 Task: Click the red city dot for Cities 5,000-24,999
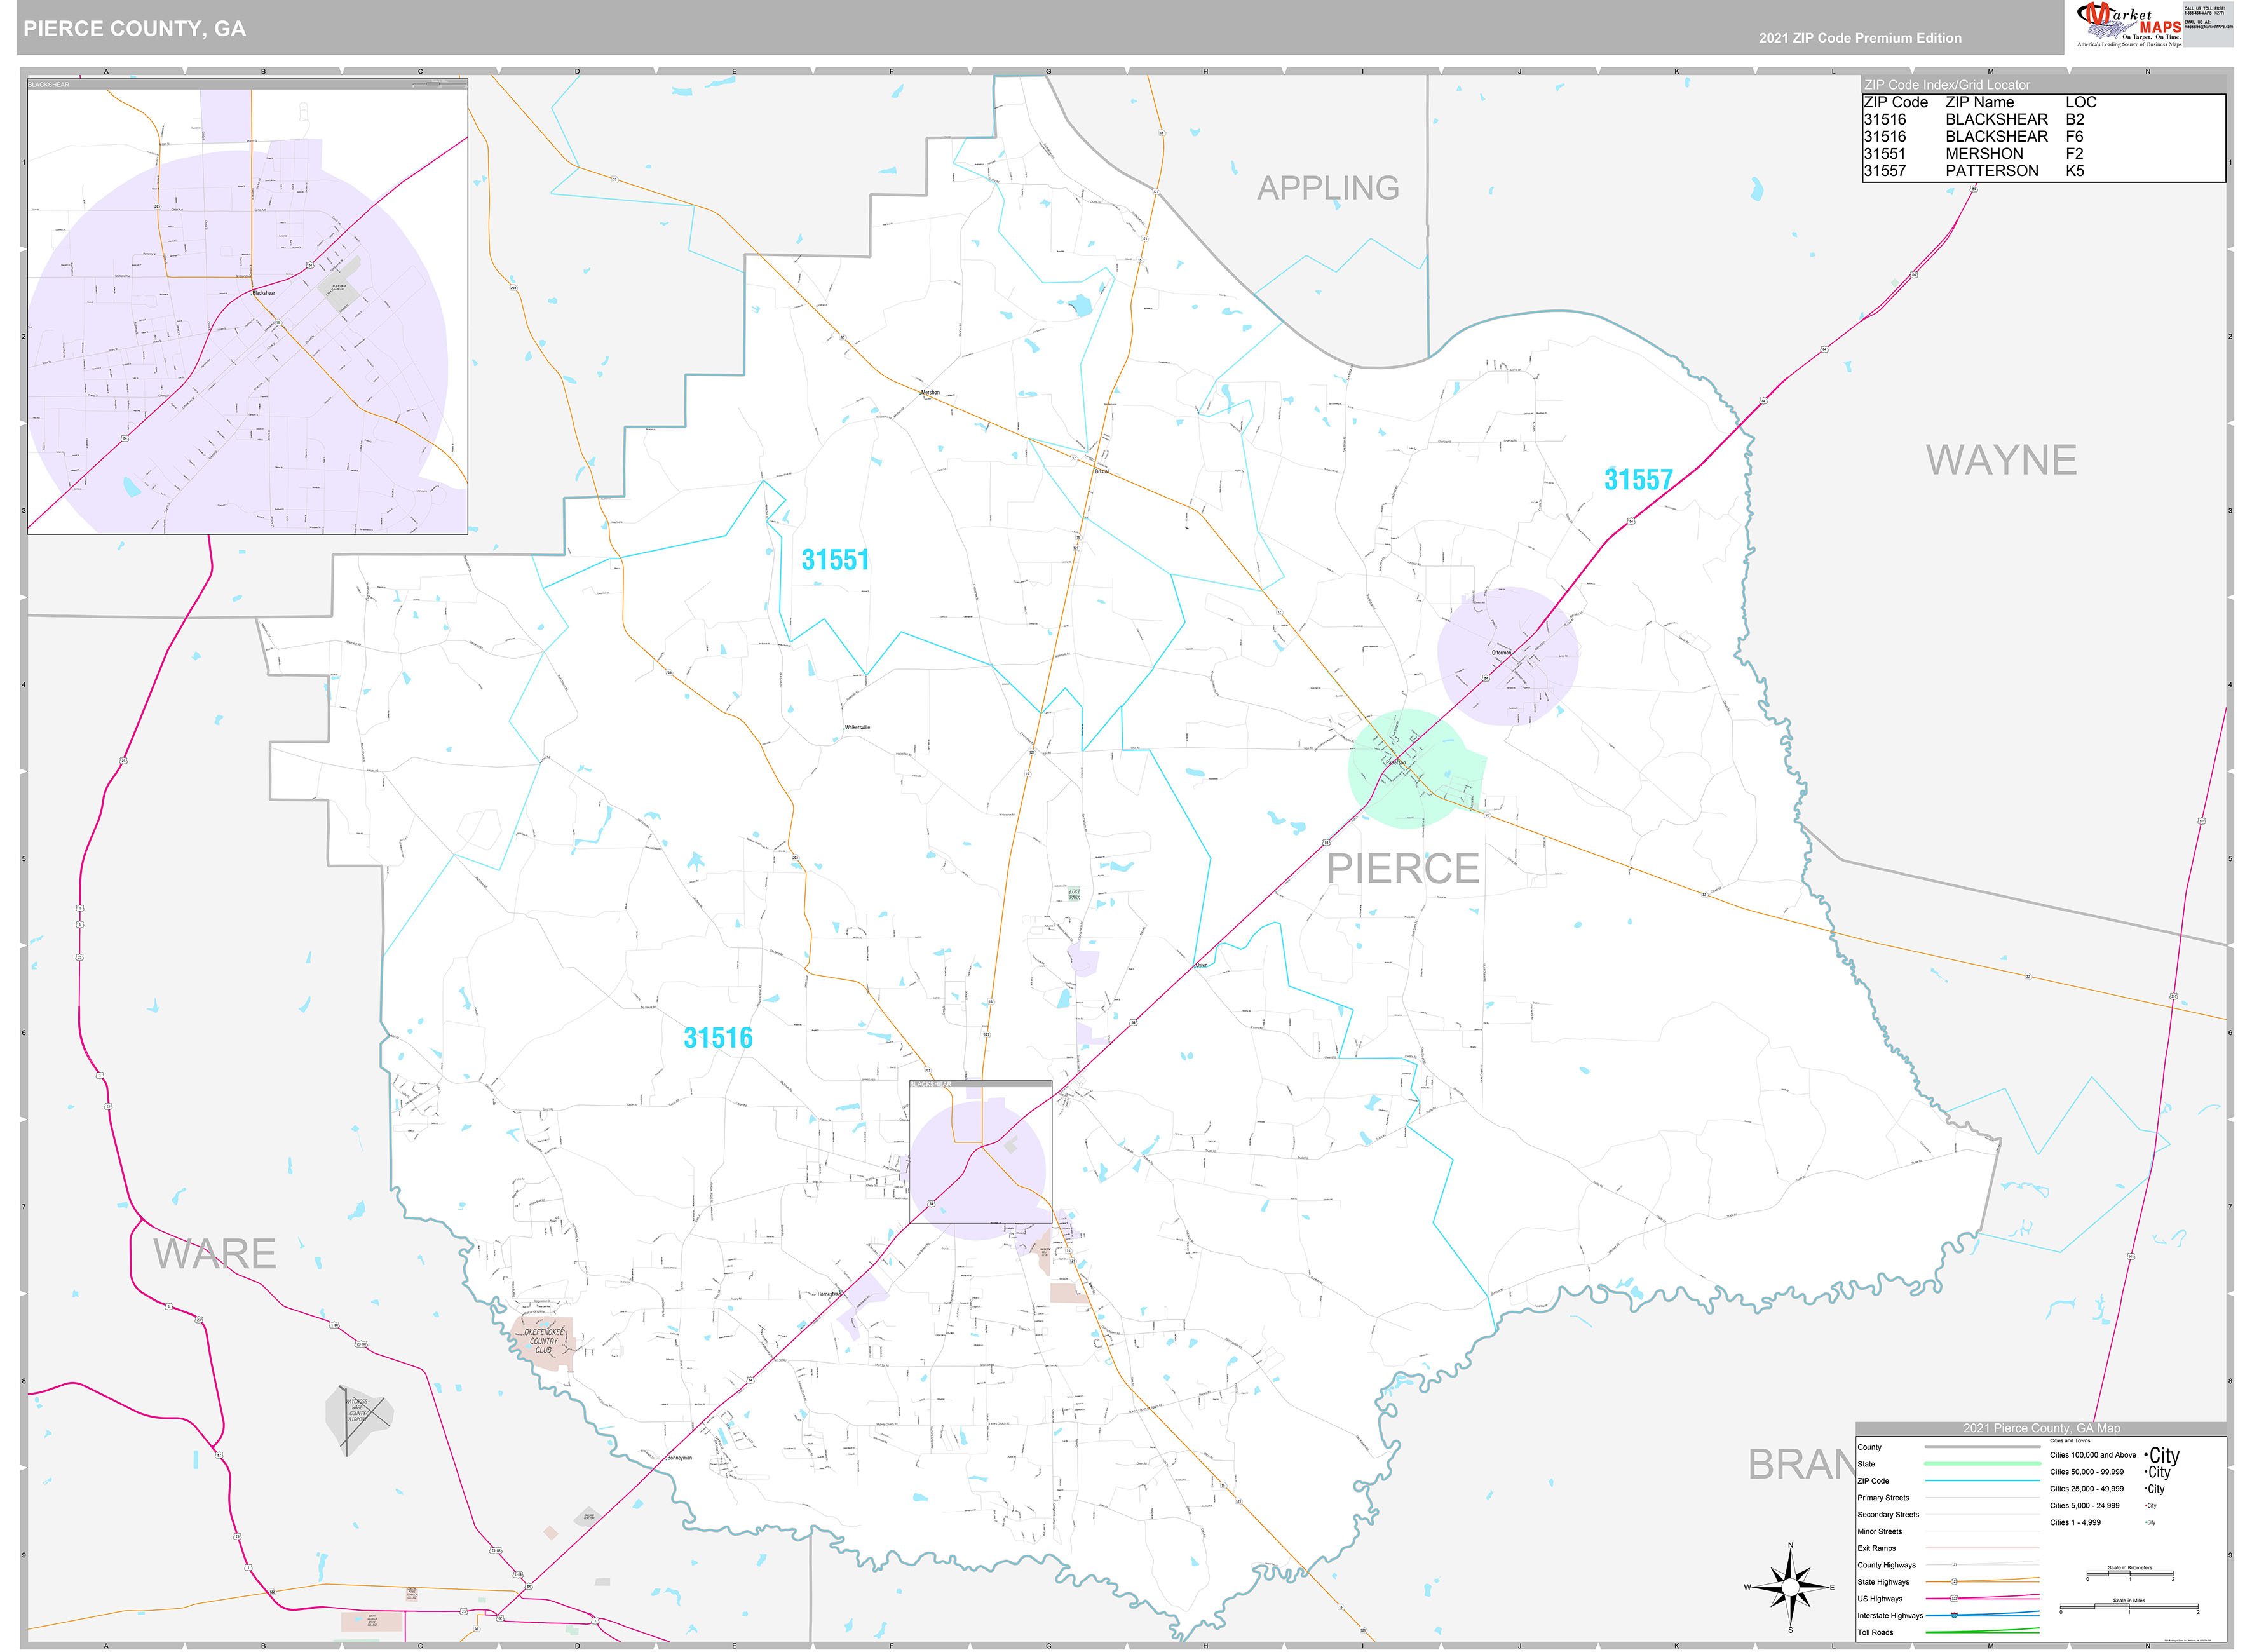[2146, 1505]
